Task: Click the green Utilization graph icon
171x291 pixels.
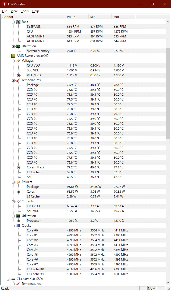Action: [x=18, y=46]
